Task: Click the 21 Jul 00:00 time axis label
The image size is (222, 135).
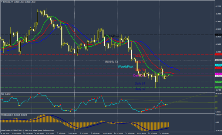Action: [164, 134]
